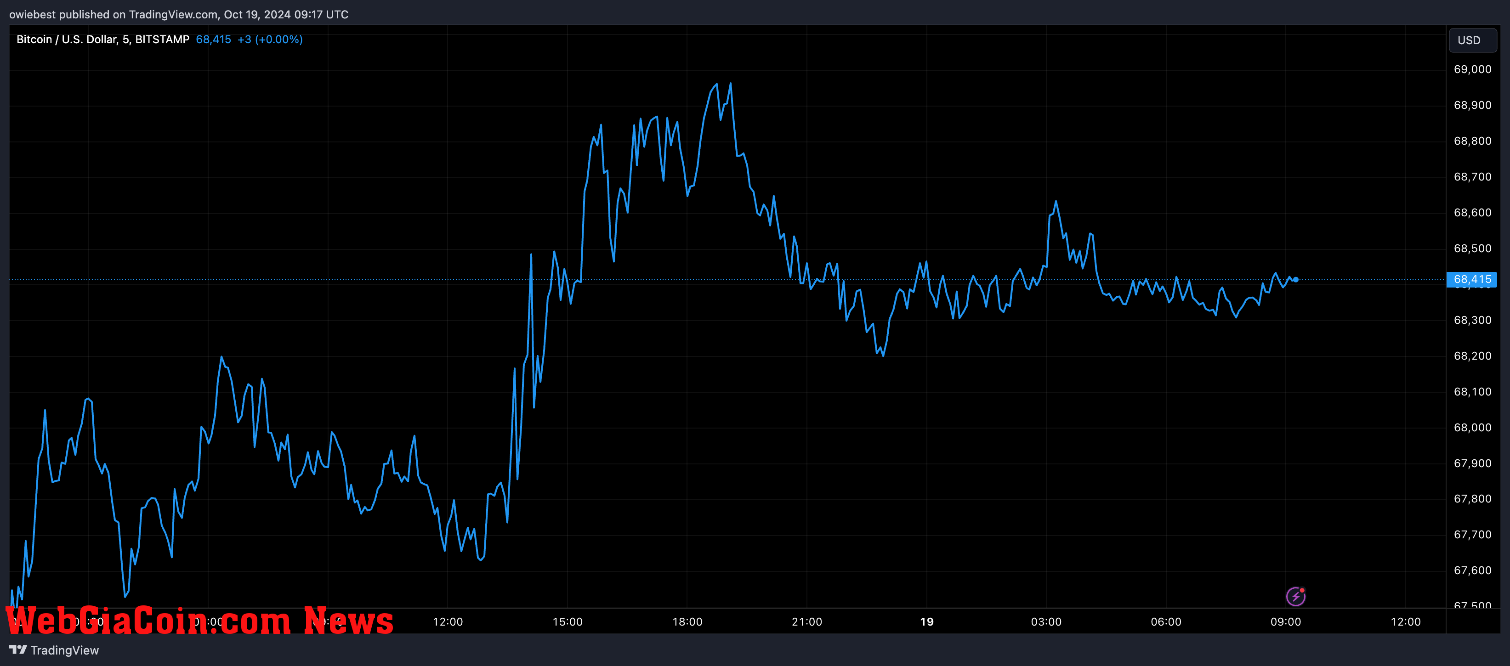Click the 18:00 time axis label
This screenshot has height=666, width=1510.
pos(687,621)
